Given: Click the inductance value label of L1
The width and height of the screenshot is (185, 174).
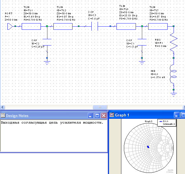Looking at the screenshot, I should click(x=158, y=77).
